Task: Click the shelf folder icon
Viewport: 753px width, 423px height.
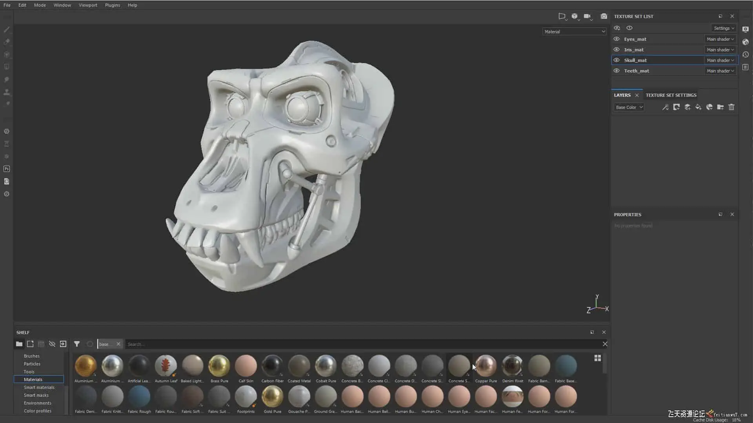Action: [19, 344]
